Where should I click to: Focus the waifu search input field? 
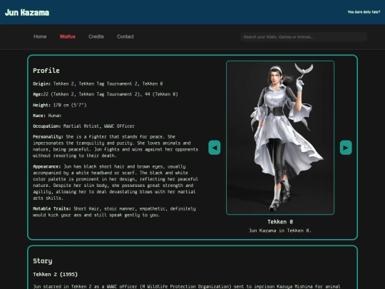pos(304,37)
